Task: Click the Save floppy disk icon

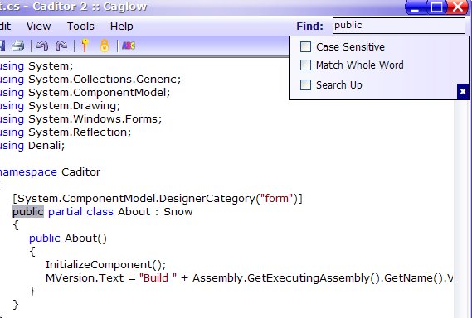Action: tap(2, 46)
